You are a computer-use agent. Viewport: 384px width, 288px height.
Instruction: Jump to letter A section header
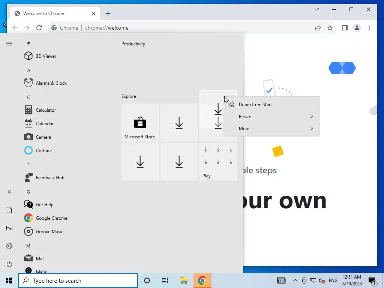[28, 70]
